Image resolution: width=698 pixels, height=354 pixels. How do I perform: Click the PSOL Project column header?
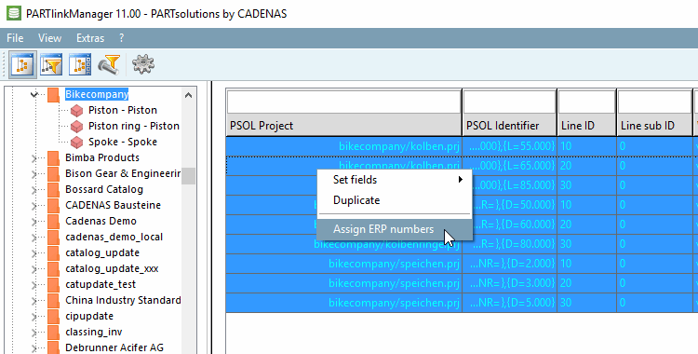pyautogui.click(x=343, y=126)
